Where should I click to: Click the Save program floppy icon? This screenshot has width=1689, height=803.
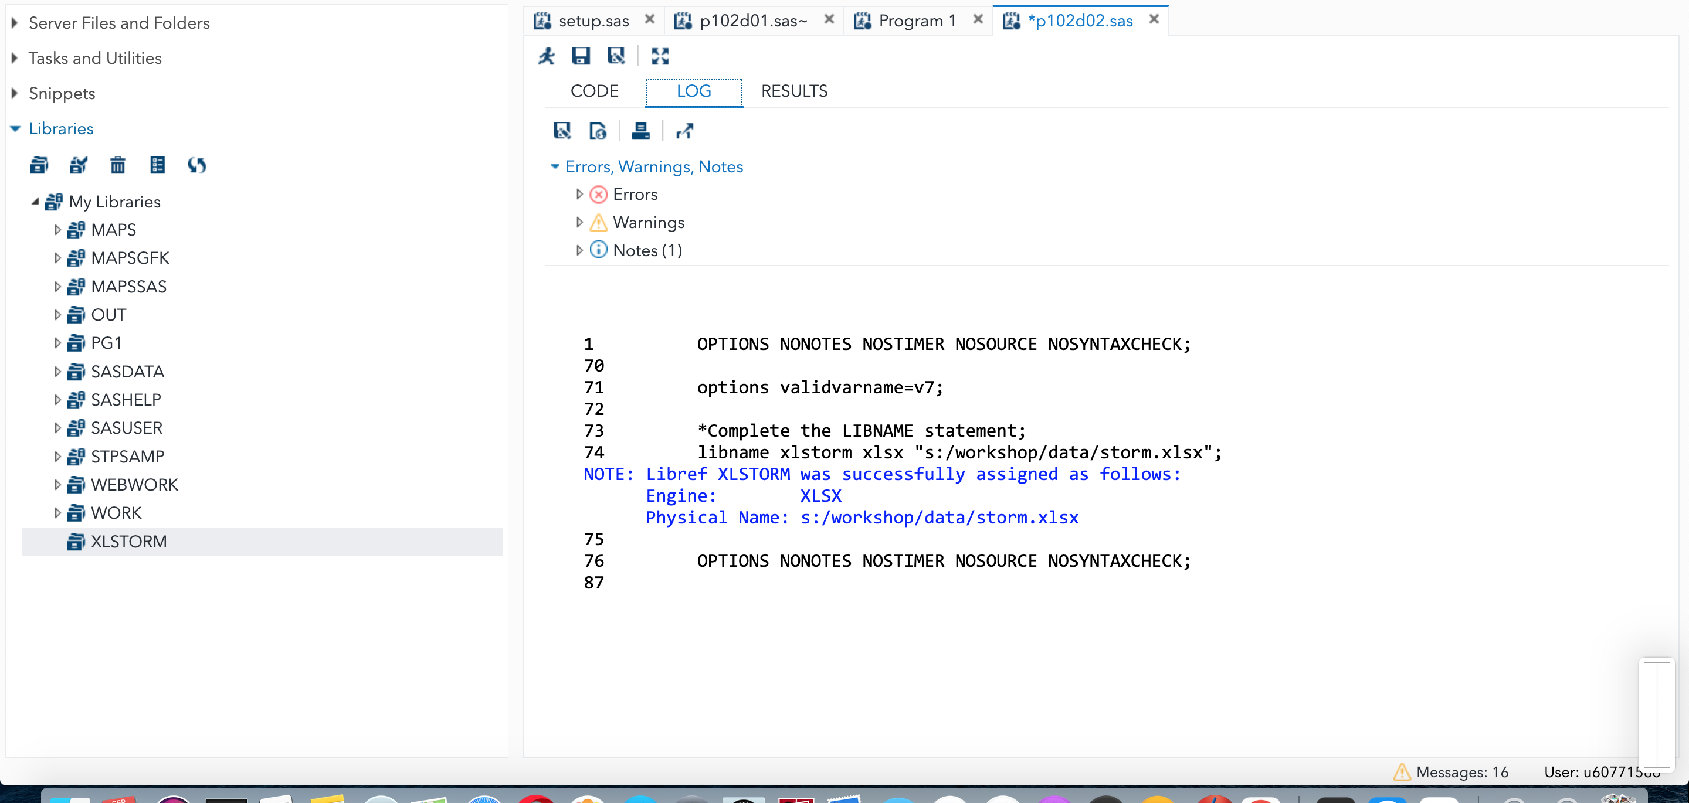[x=581, y=56]
